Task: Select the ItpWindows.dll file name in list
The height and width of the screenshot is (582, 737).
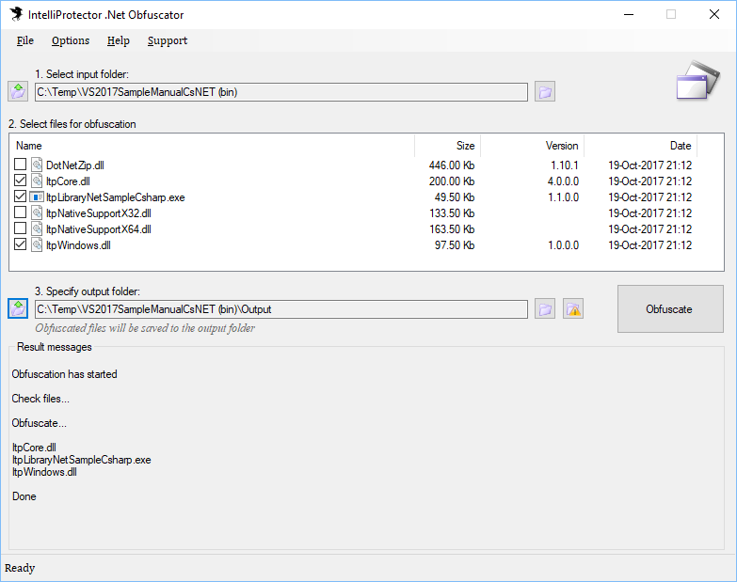Action: 78,245
